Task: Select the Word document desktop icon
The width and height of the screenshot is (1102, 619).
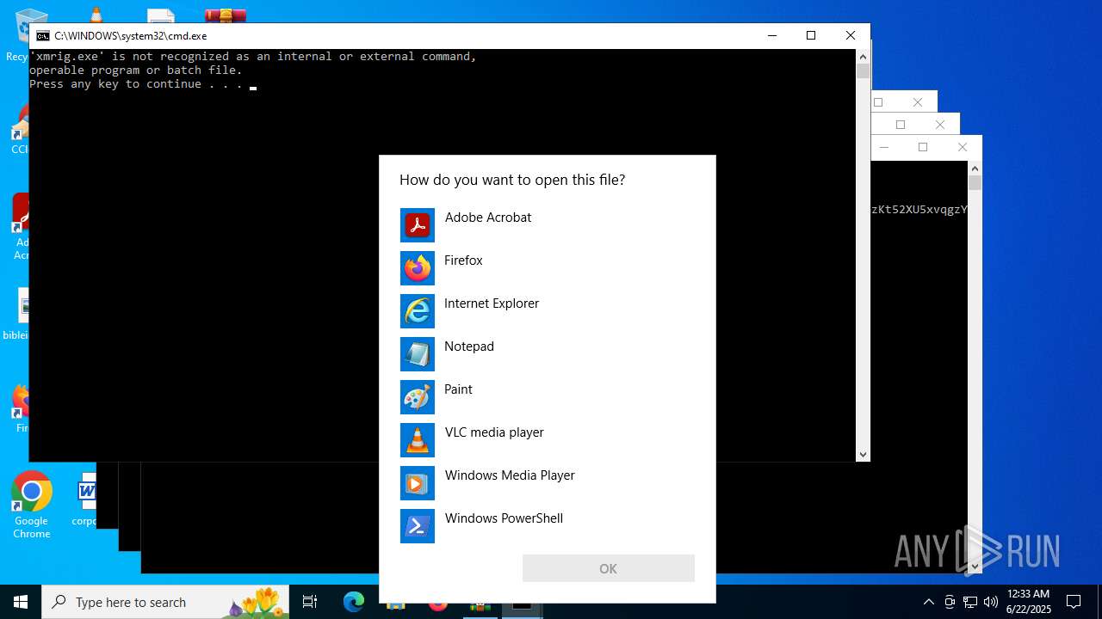Action: pos(86,499)
